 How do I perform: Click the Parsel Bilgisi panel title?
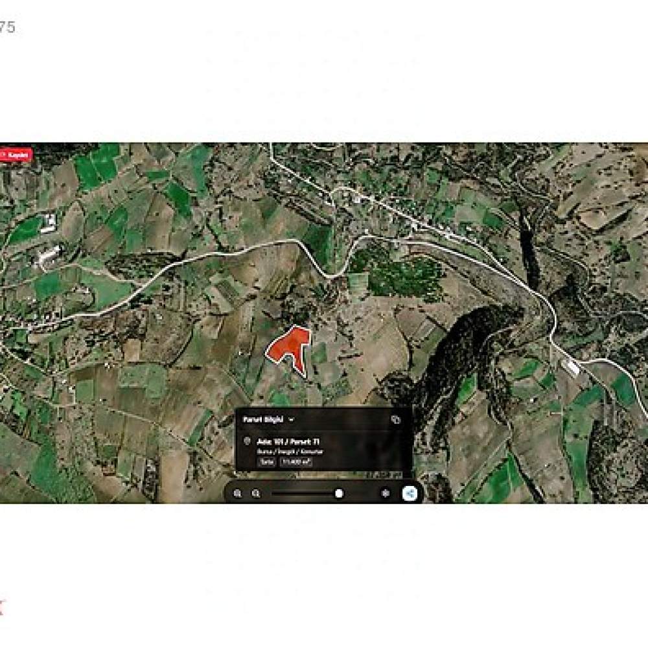pyautogui.click(x=263, y=419)
